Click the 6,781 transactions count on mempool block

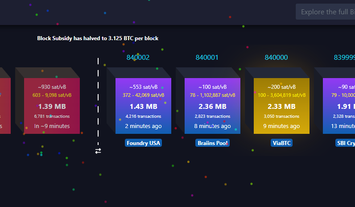[52, 116]
